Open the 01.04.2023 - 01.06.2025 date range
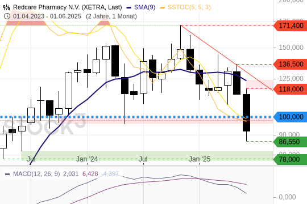The height and width of the screenshot is (204, 307). tap(47, 16)
